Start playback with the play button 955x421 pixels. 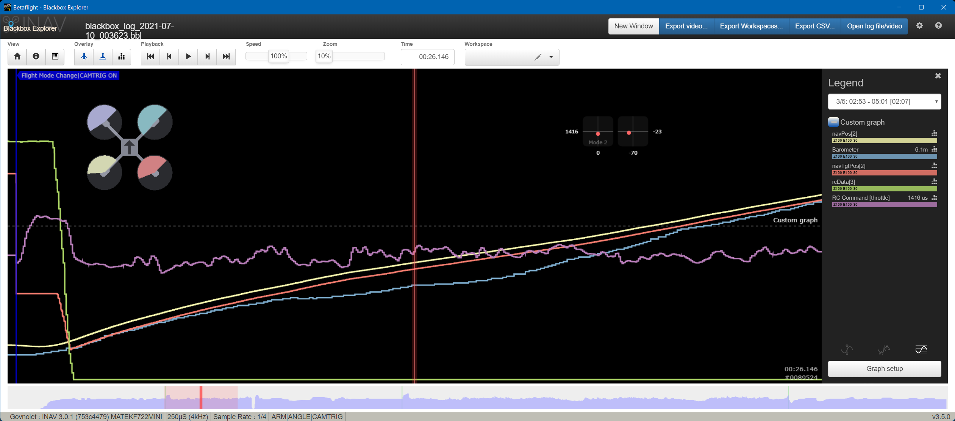click(188, 56)
